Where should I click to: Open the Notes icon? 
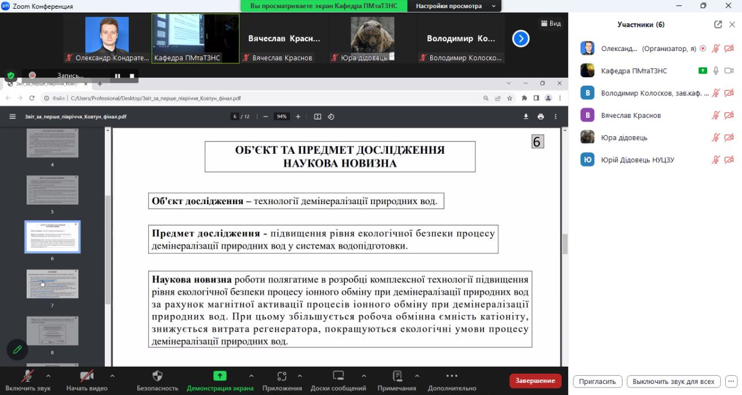(x=397, y=376)
